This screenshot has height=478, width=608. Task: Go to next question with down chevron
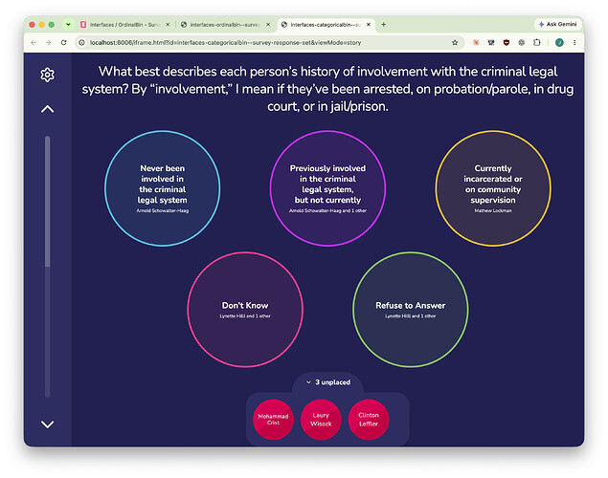[x=47, y=424]
